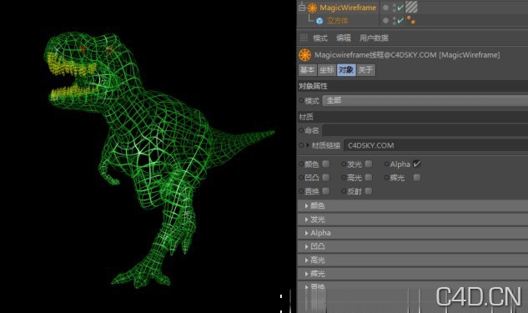Click the layer dot on MagicWireframe row
The height and width of the screenshot is (313, 528).
[x=385, y=8]
